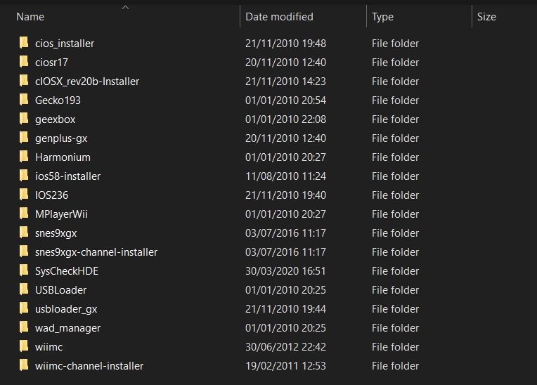
Task: Sort by the Size column header
Action: (486, 17)
